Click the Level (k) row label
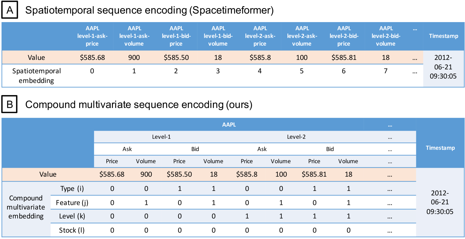Screen dimensions: 465x239 [72, 216]
